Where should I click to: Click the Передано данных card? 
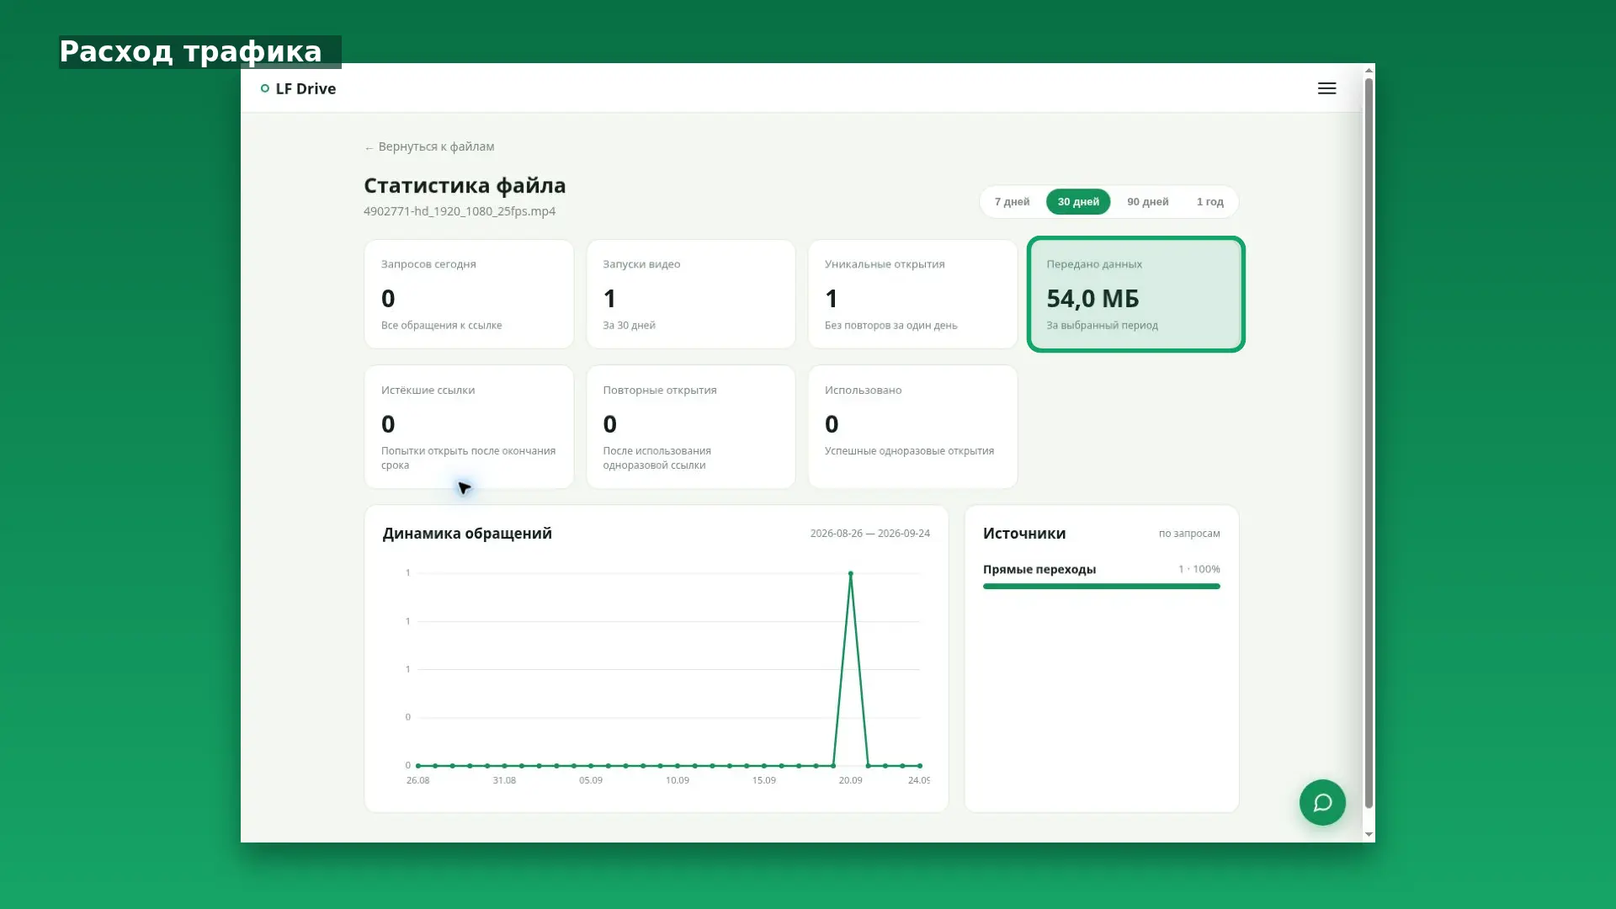pos(1135,294)
